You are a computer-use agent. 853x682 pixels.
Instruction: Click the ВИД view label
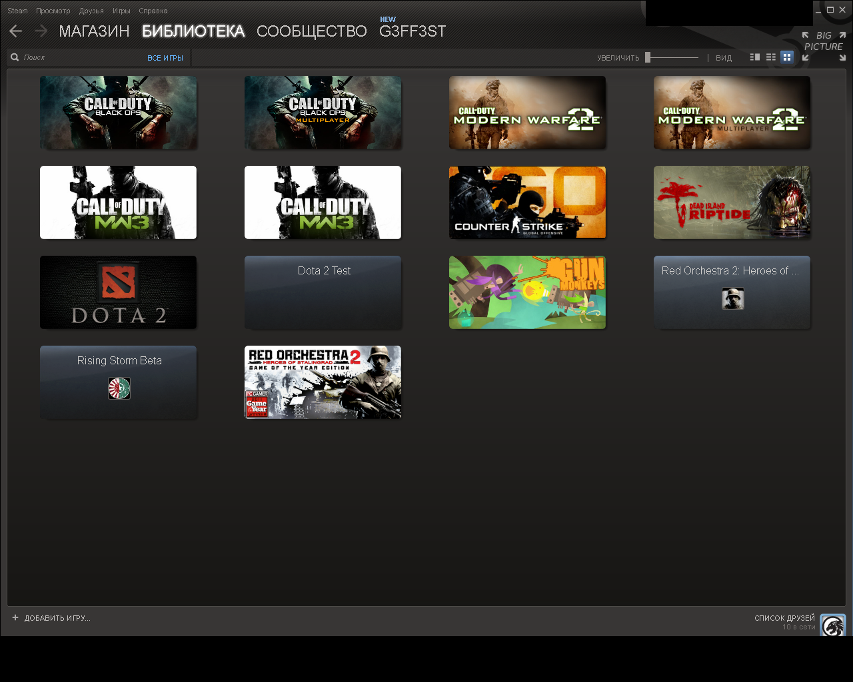[x=724, y=58]
